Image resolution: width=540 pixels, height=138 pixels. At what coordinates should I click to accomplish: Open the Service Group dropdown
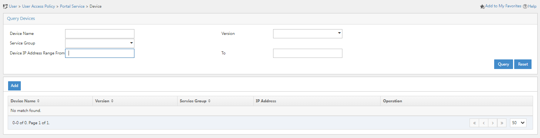click(100, 43)
